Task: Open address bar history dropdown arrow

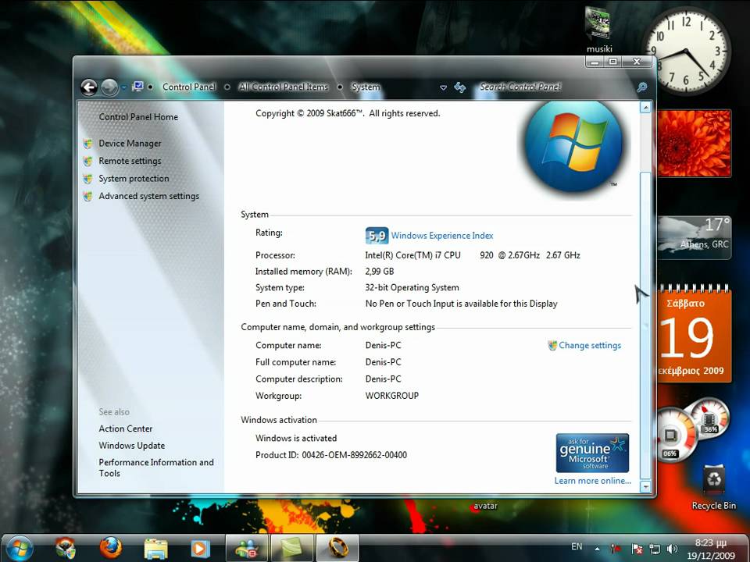Action: click(x=444, y=87)
